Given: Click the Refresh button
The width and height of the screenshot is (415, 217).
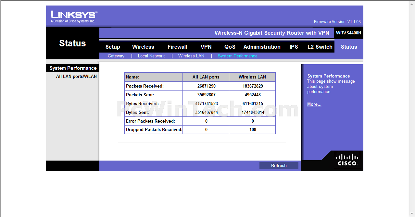Looking at the screenshot, I should 279,165.
